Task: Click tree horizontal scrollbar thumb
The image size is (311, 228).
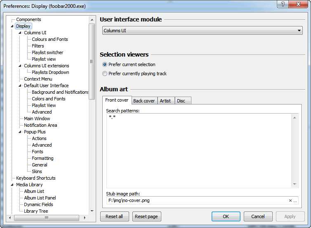Action: (47, 218)
